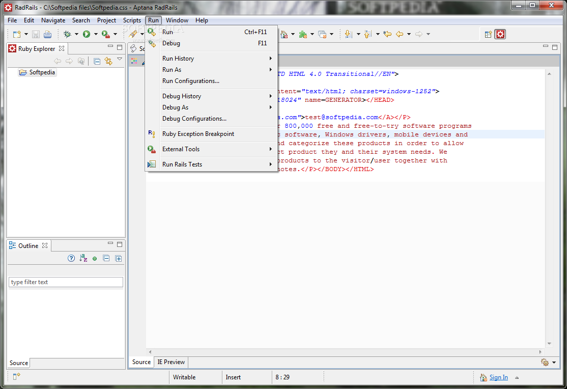The image size is (567, 389).
Task: Minimize the Outline panel
Action: click(x=110, y=244)
